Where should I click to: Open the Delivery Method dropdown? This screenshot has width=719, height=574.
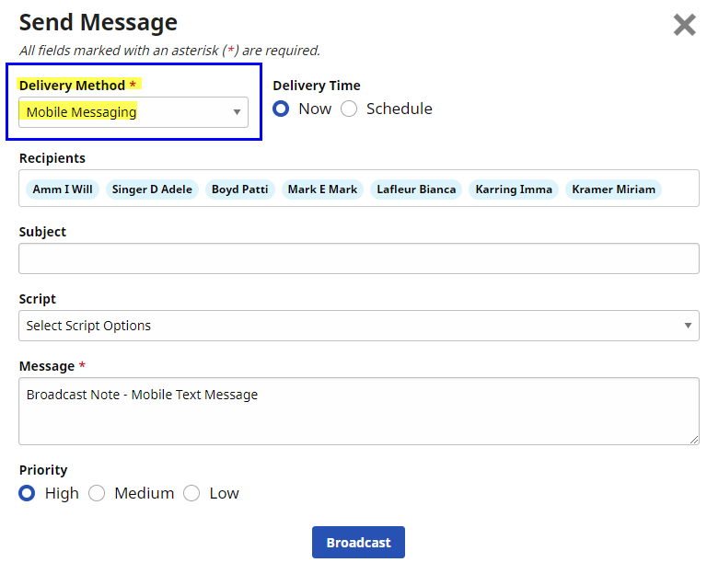pyautogui.click(x=133, y=112)
